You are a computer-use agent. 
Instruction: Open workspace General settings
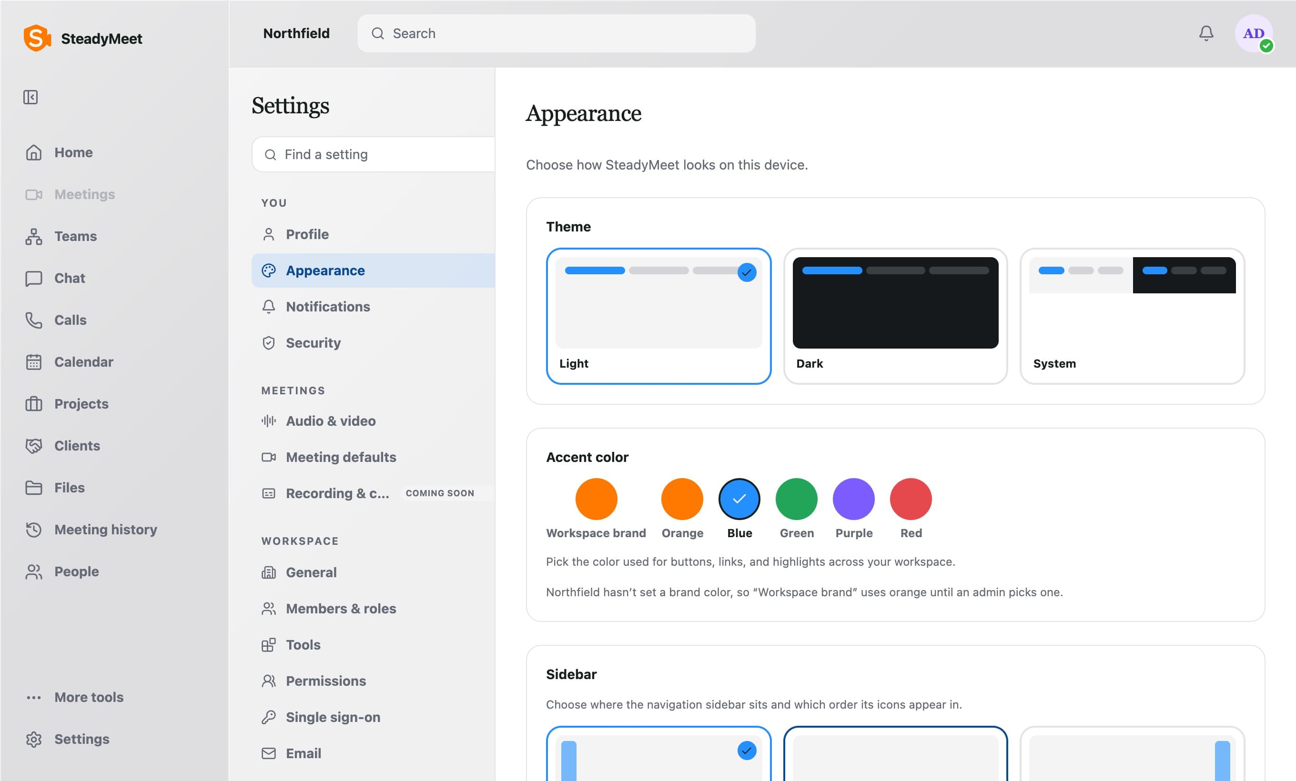point(373,572)
